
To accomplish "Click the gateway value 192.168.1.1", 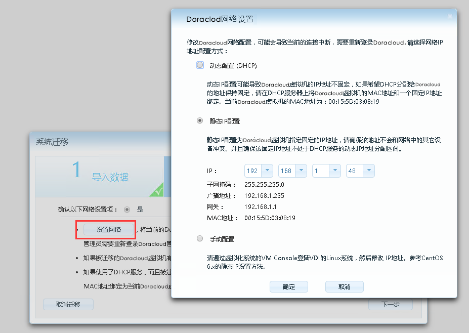I will point(260,207).
